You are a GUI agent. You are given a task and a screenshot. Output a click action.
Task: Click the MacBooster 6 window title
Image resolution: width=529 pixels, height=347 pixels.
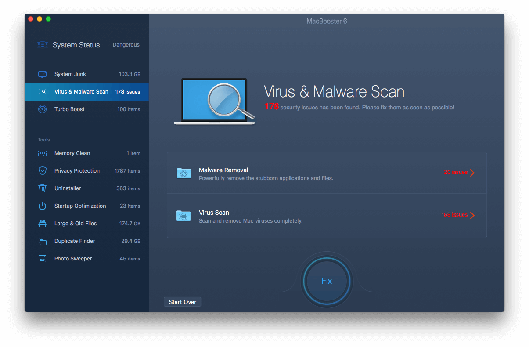click(327, 21)
